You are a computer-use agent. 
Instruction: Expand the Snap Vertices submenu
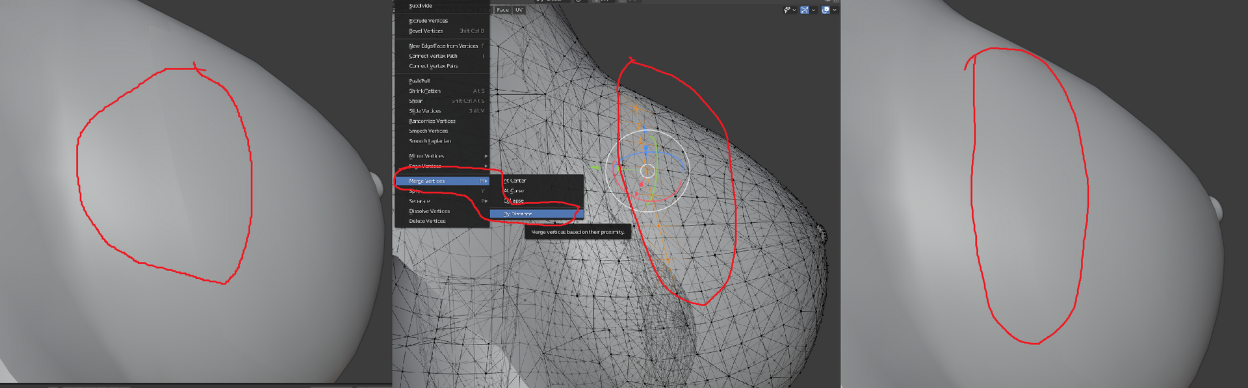click(x=441, y=166)
